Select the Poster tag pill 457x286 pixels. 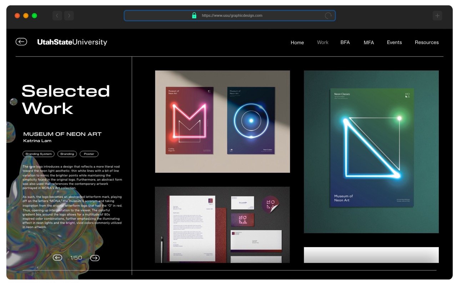(89, 154)
